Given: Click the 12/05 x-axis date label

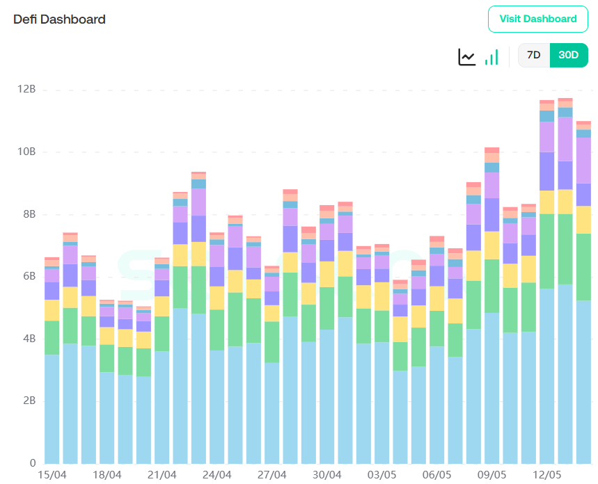Looking at the screenshot, I should (547, 475).
